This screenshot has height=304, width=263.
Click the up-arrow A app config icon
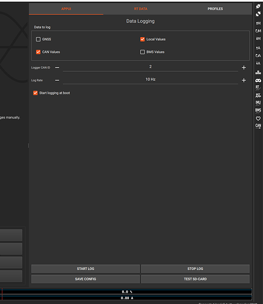pos(258,48)
